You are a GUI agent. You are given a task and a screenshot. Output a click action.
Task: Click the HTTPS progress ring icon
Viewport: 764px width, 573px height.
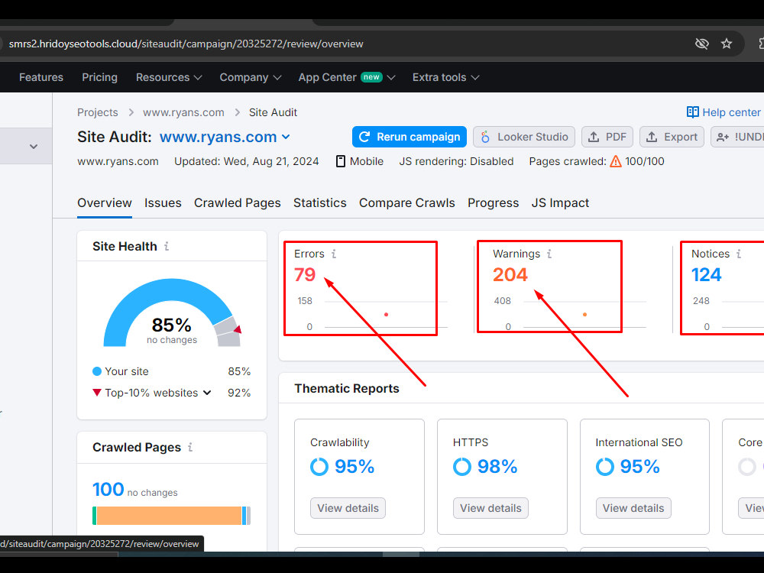click(462, 467)
